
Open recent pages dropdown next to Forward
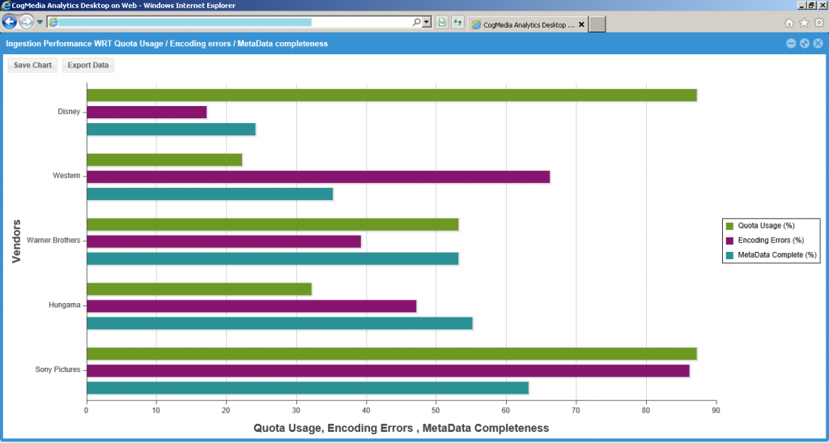[x=40, y=23]
